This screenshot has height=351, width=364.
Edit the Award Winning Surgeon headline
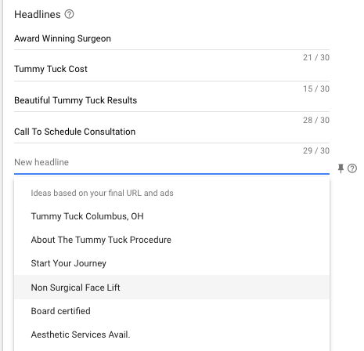[x=171, y=38]
